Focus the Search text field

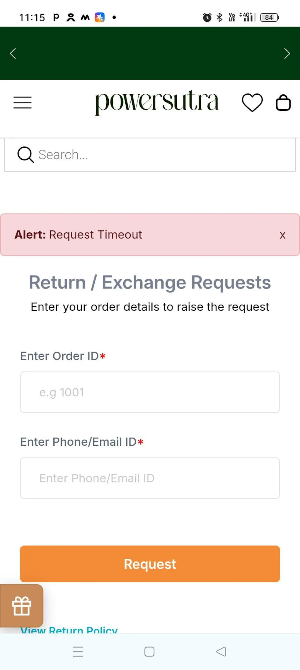(x=164, y=155)
